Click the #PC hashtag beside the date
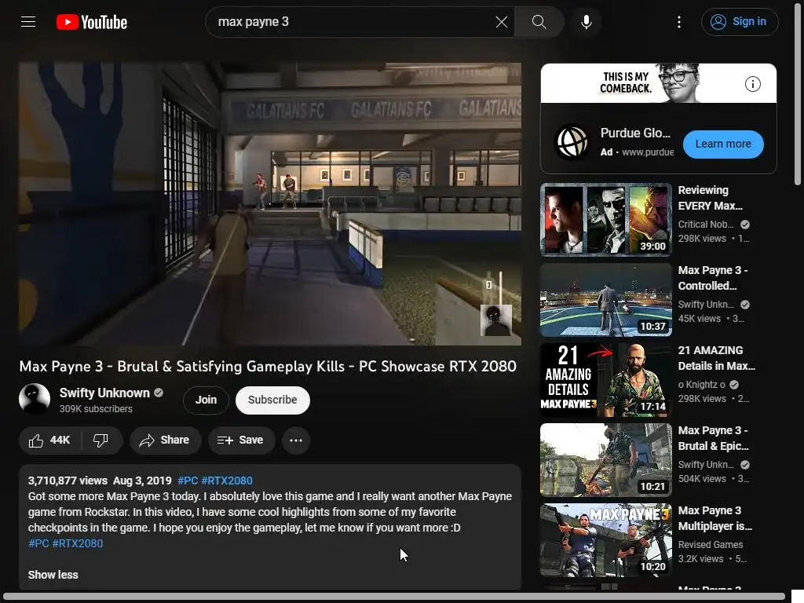The height and width of the screenshot is (603, 804). [188, 481]
